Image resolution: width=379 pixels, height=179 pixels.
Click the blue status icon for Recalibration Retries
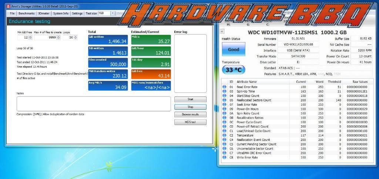coord(224,118)
